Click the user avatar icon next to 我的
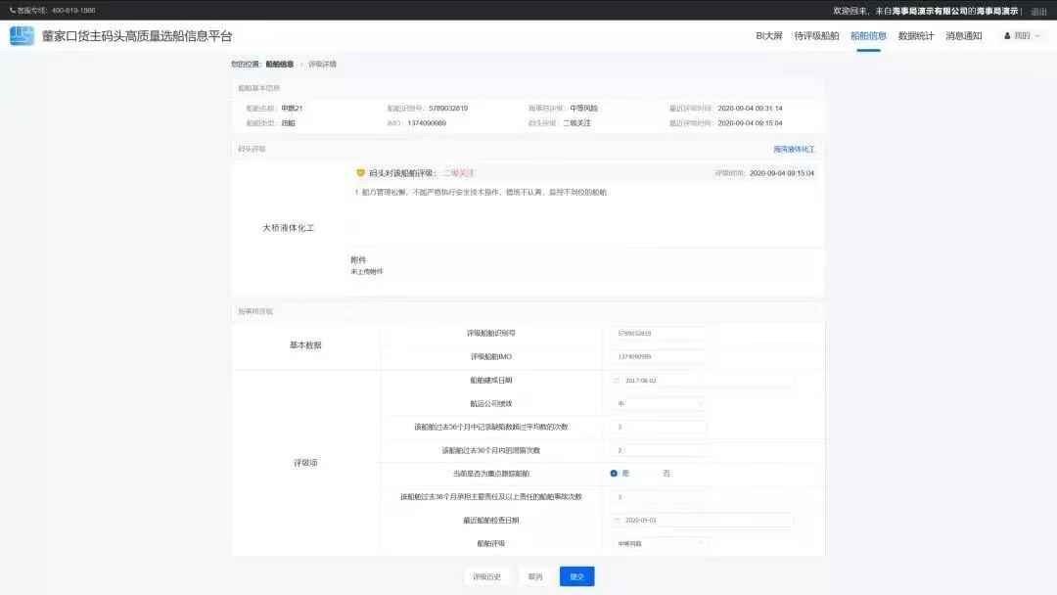1057x595 pixels. (1006, 36)
